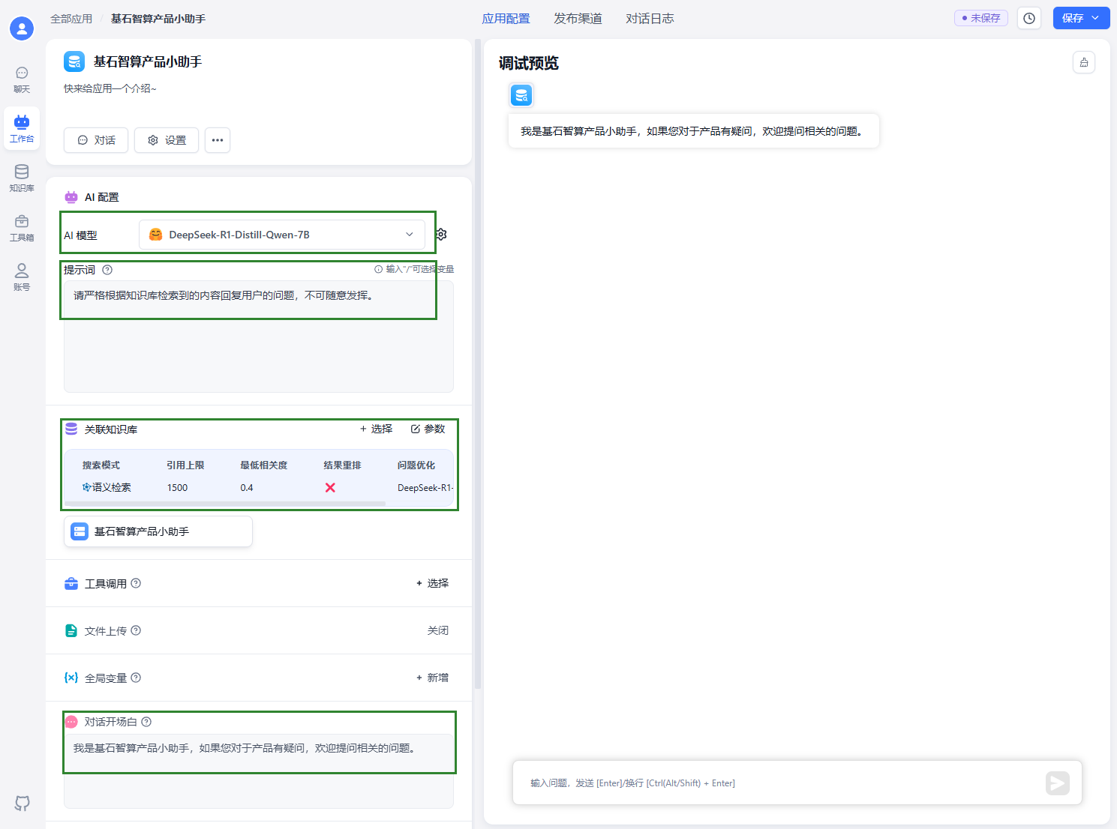The width and height of the screenshot is (1117, 829).
Task: Open 知识库 knowledge base in sidebar
Action: coord(22,178)
